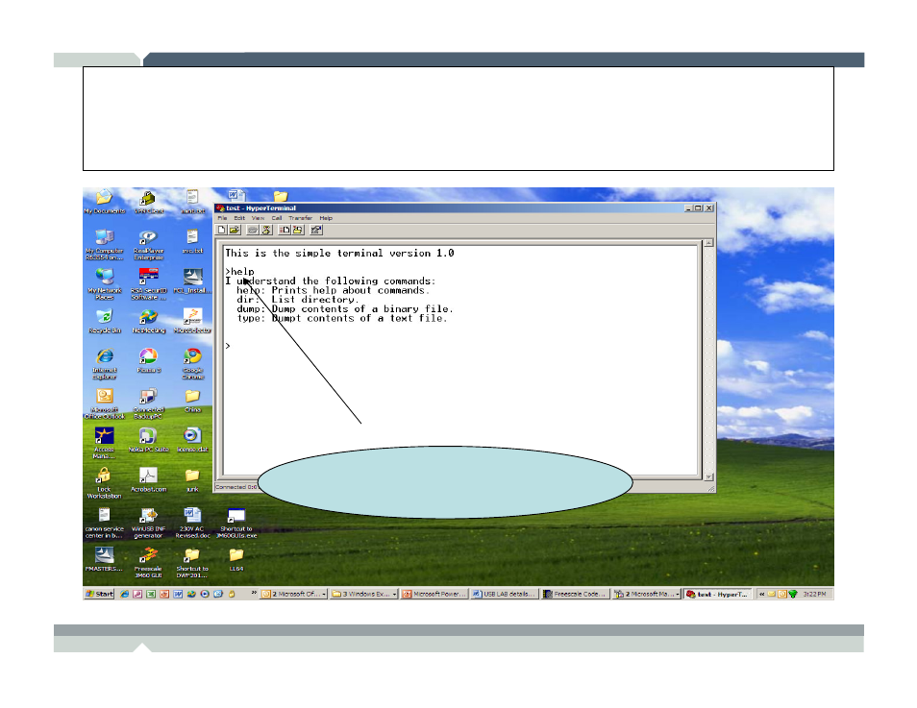This screenshot has width=917, height=708.
Task: Select the WinUSB INF generator desktop icon
Action: 149,523
